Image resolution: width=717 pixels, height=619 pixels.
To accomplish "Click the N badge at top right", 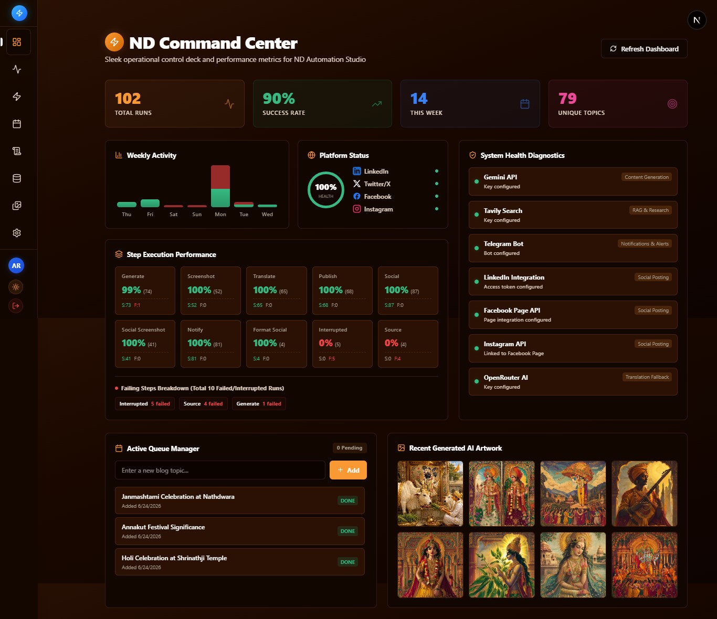I will (697, 20).
